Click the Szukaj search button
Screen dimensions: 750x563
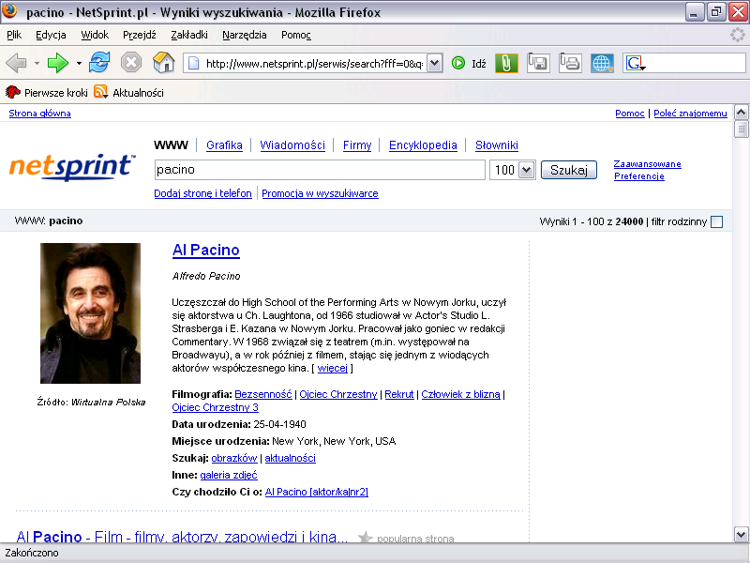coord(569,170)
